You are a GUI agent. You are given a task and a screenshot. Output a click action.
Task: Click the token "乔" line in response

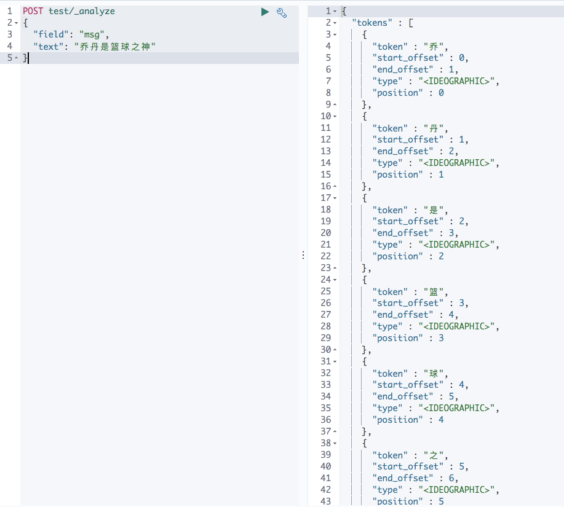tap(410, 47)
